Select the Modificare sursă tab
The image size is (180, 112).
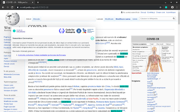(x=123, y=19)
